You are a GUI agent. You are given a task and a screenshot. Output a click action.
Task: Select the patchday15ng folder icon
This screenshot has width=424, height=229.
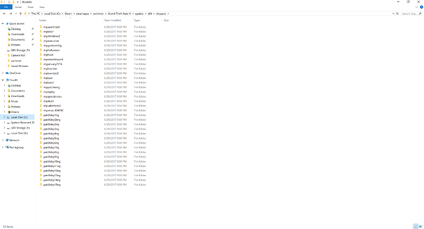tap(41, 184)
